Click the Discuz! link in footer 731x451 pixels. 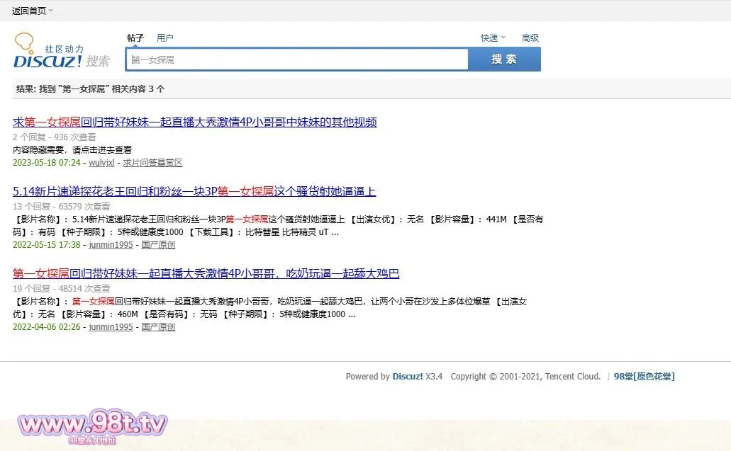[x=408, y=377]
